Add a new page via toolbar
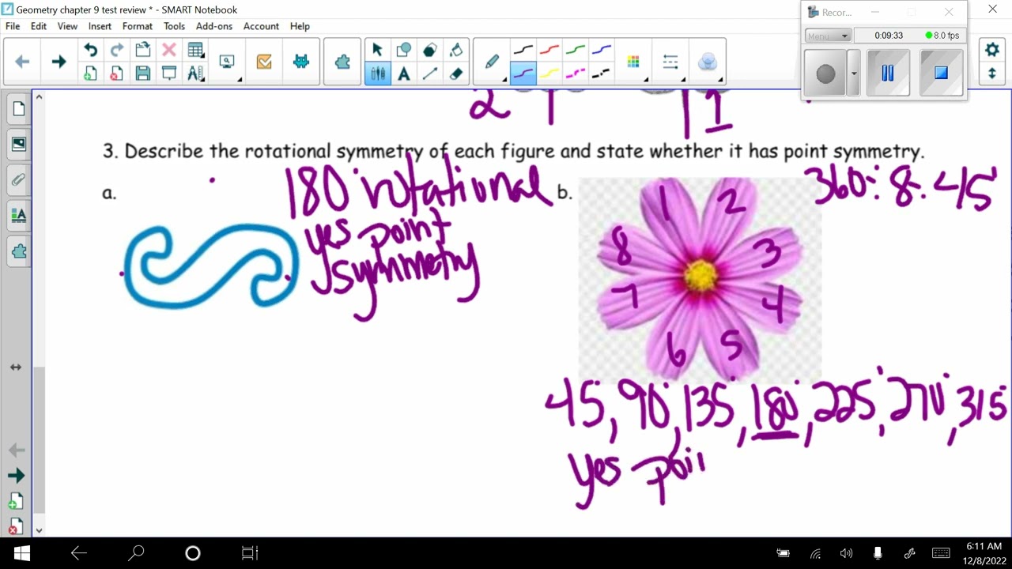1012x569 pixels. click(91, 73)
